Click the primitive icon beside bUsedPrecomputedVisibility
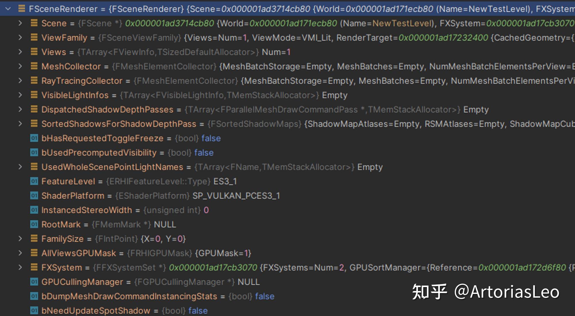The height and width of the screenshot is (316, 575). [34, 152]
